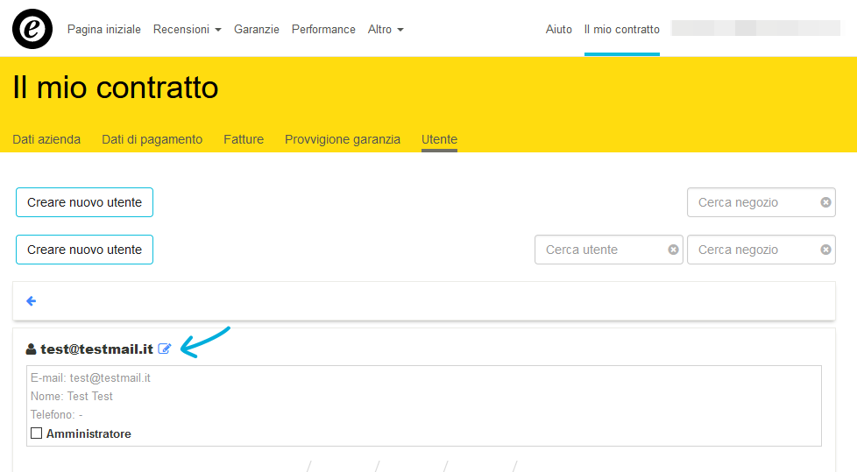Click the user icon beside test@testmail.it
857x472 pixels.
tap(32, 349)
